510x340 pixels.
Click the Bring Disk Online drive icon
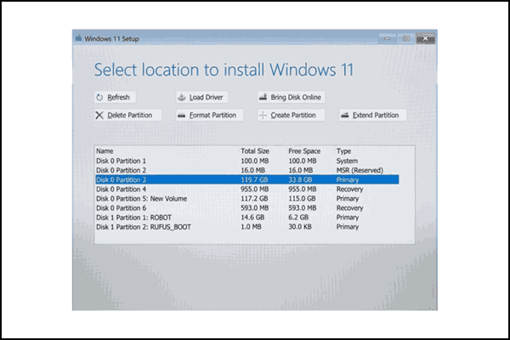tap(263, 97)
